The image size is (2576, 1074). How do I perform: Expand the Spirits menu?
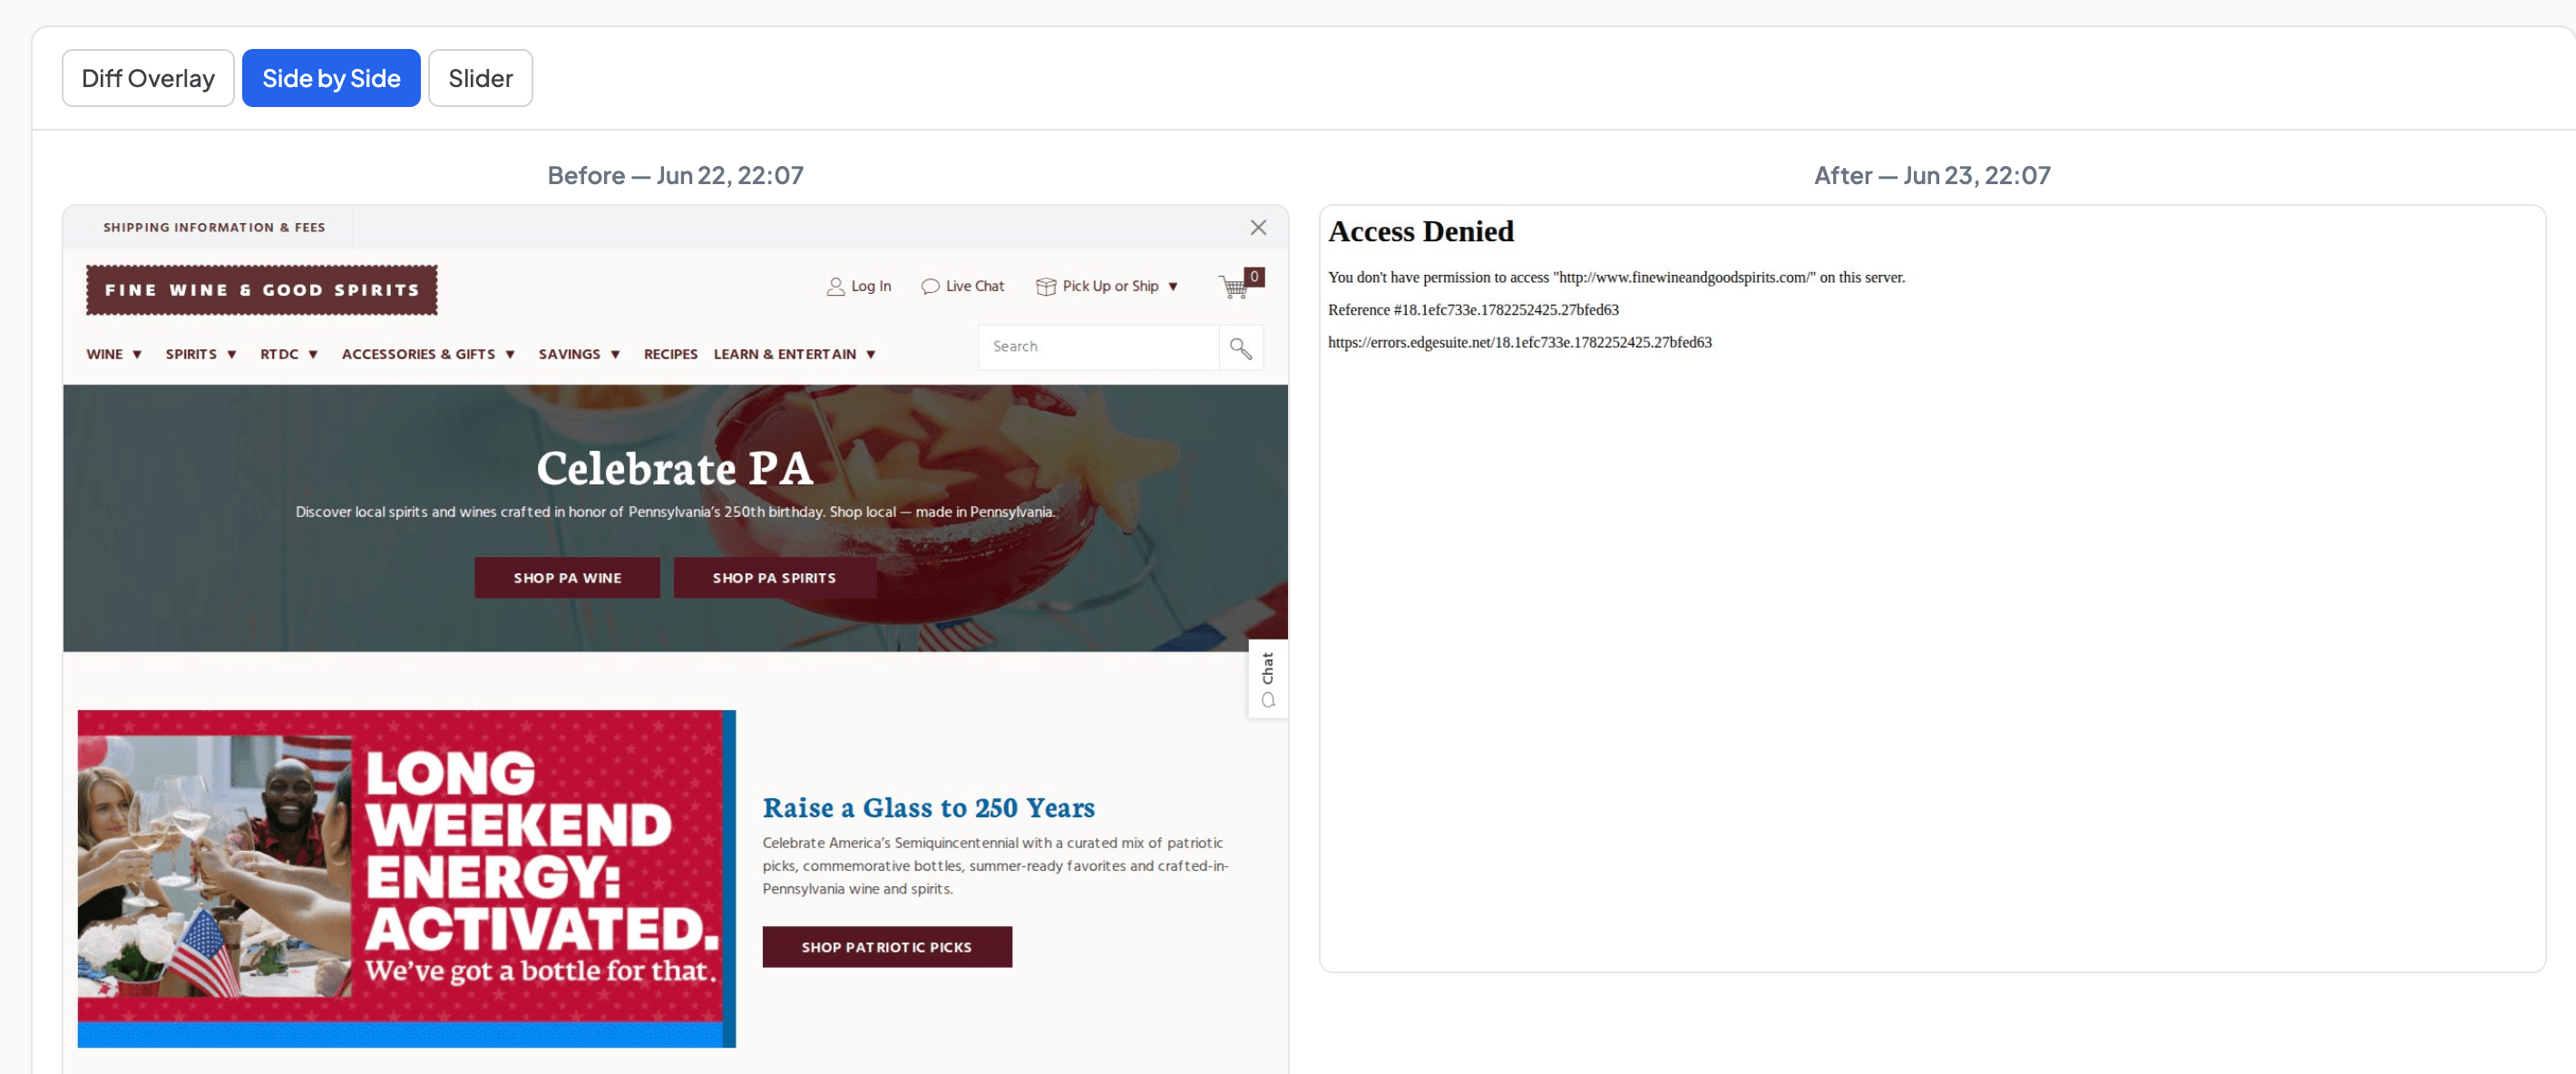point(201,354)
